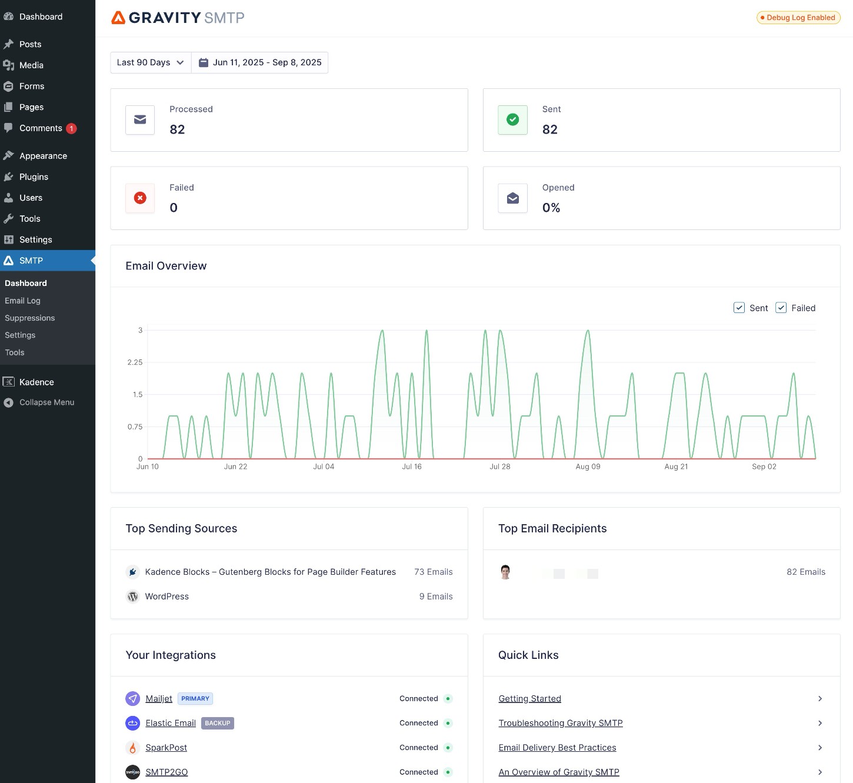Click the '82 Emails' recipient count
Screen dimensions: 853x783
point(806,572)
